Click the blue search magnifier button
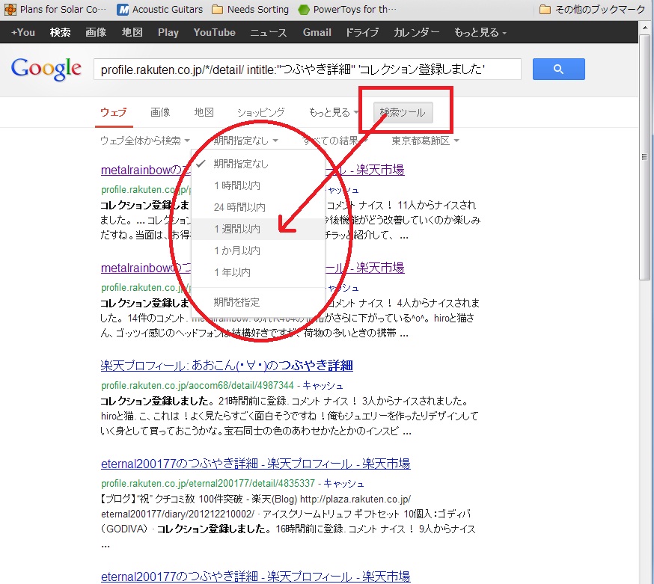Image resolution: width=654 pixels, height=584 pixels. tap(558, 70)
